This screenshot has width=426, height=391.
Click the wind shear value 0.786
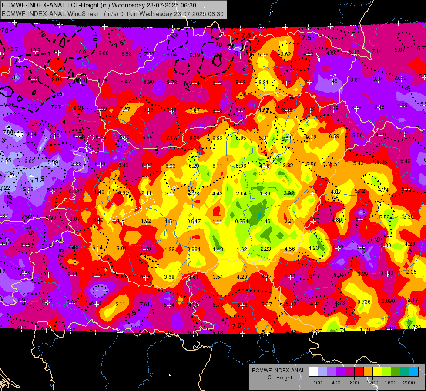(415, 327)
